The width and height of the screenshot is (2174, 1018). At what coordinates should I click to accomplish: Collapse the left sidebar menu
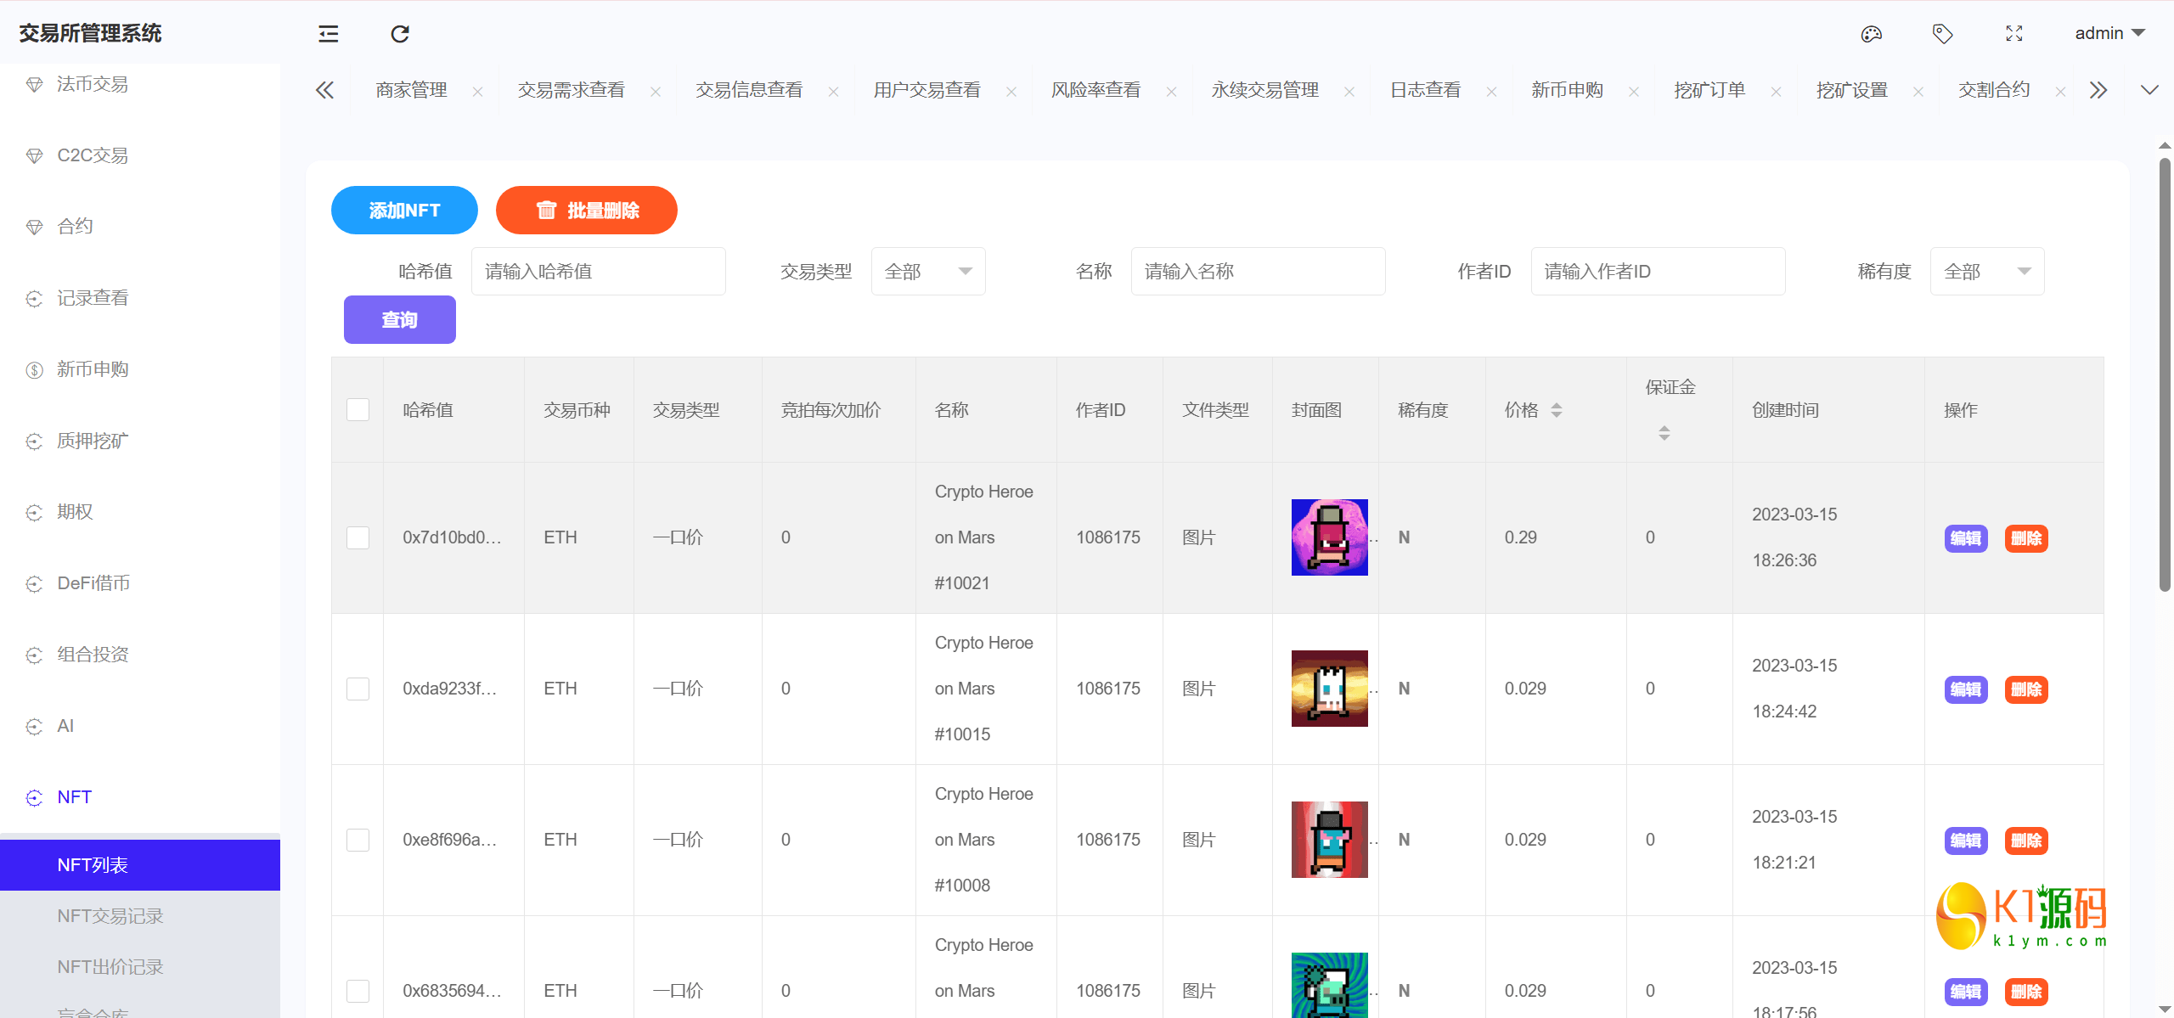(x=327, y=33)
